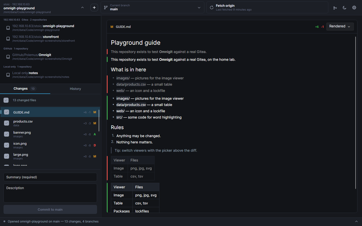This screenshot has height=226, width=362.
Task: Click the +6 added lines count in header
Action: (317, 27)
